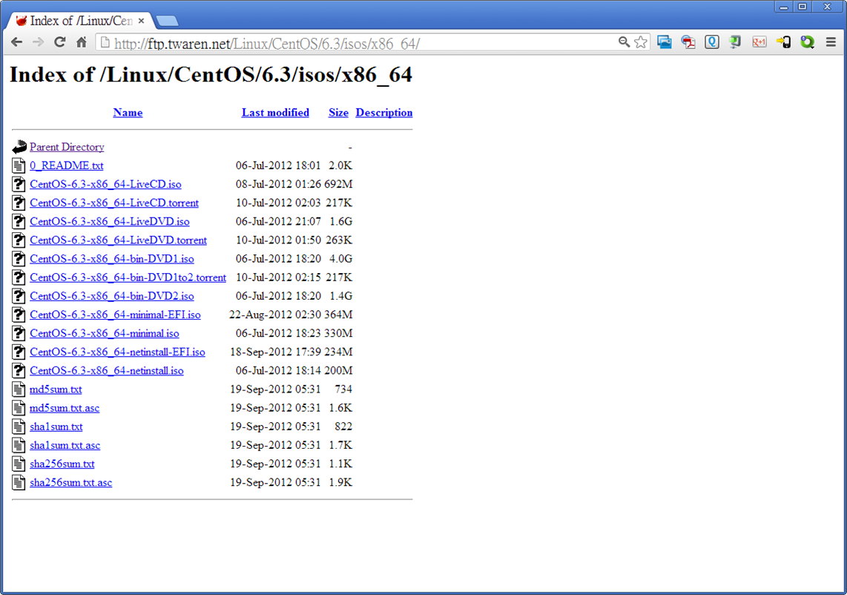The image size is (847, 595).
Task: Sort files by Last modified
Action: (x=275, y=112)
